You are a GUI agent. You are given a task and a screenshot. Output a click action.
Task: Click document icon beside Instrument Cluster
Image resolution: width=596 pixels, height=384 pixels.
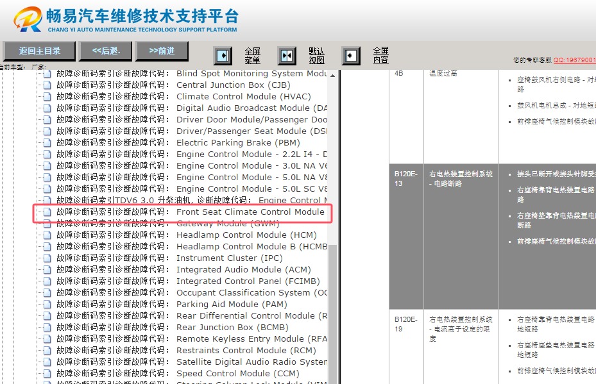pyautogui.click(x=47, y=258)
